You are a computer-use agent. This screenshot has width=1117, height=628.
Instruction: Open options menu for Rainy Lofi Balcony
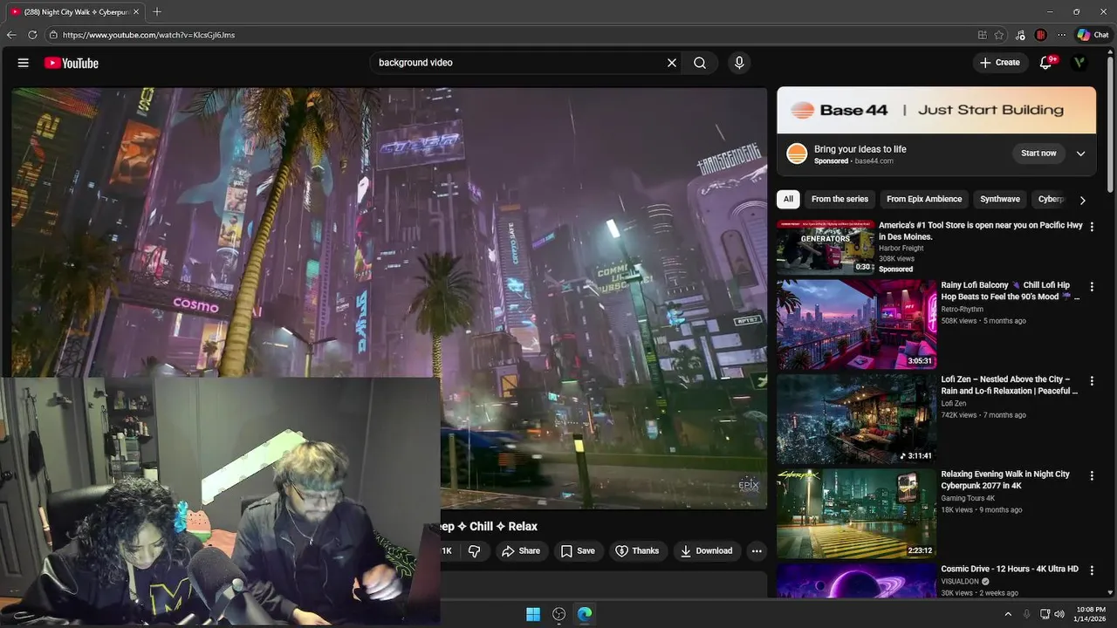coord(1091,286)
